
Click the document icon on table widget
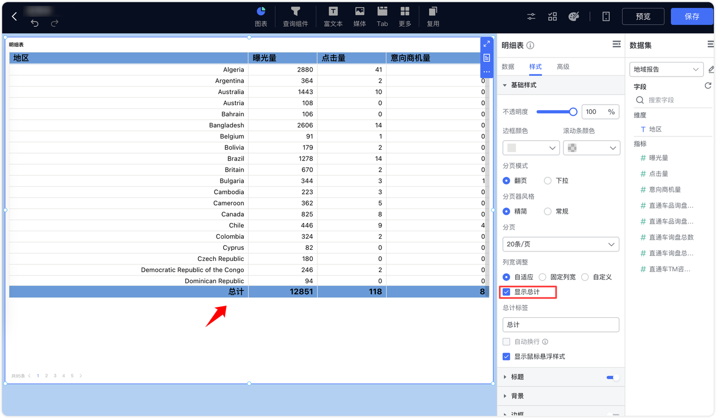[487, 58]
